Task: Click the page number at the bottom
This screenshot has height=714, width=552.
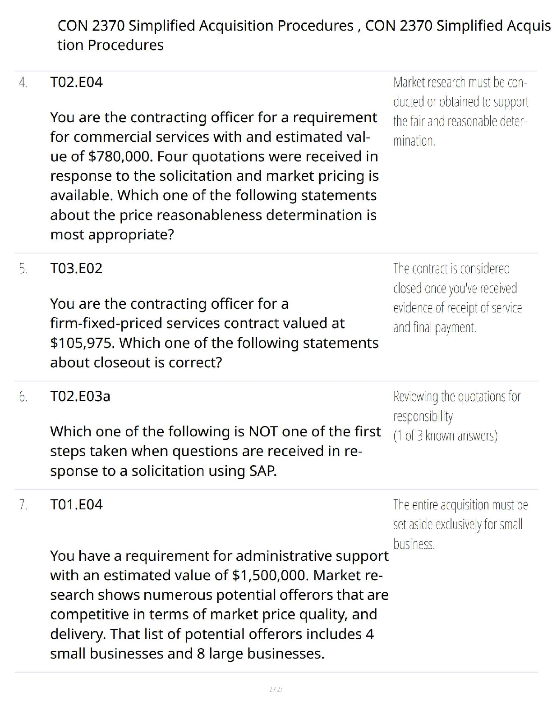Action: [276, 689]
